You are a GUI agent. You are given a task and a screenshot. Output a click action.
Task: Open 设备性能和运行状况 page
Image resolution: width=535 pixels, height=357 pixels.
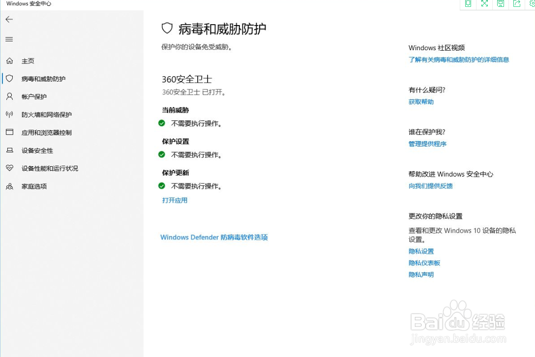tap(50, 168)
